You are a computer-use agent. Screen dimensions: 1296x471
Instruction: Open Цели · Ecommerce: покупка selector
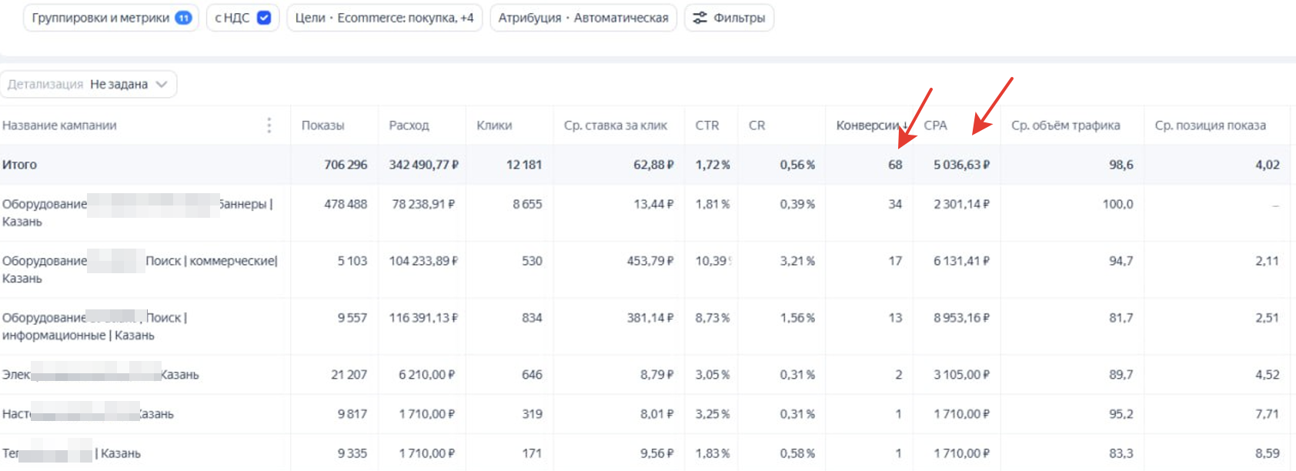(384, 18)
